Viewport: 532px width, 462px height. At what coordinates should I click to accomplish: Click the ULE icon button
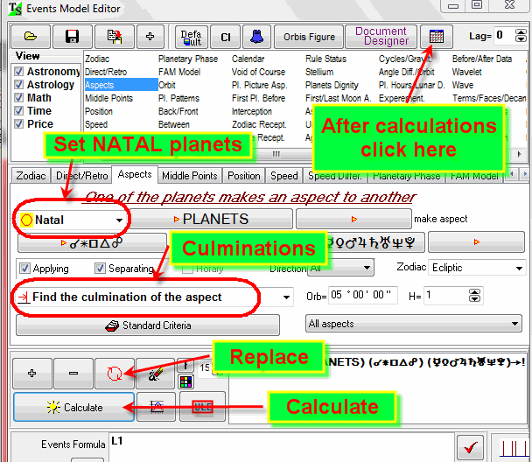[x=202, y=407]
